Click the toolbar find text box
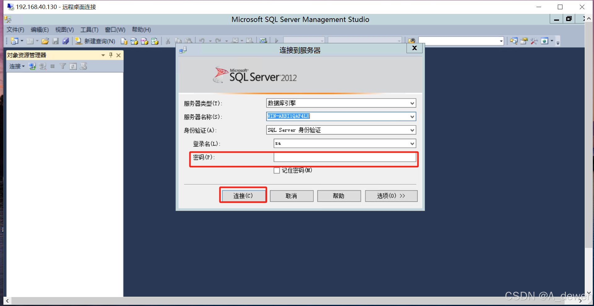 pyautogui.click(x=458, y=41)
